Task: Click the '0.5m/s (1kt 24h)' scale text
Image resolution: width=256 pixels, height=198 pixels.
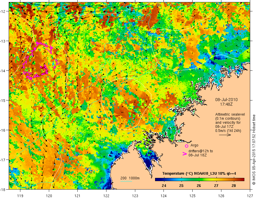Action: (x=228, y=131)
